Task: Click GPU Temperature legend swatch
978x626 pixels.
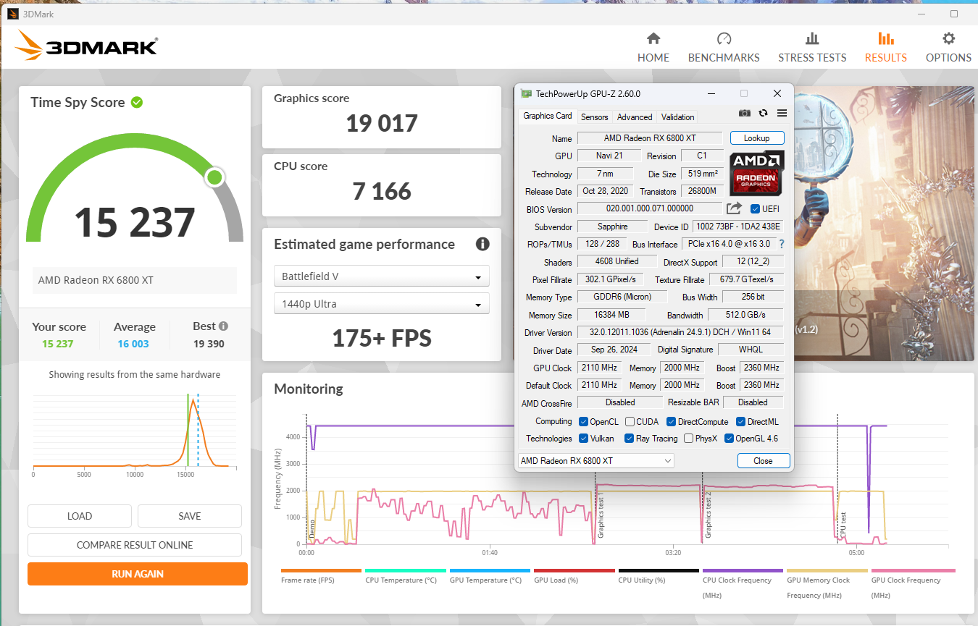Action: (490, 570)
